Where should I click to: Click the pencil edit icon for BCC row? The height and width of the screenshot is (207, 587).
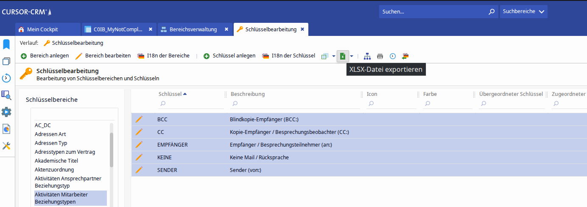[139, 120]
